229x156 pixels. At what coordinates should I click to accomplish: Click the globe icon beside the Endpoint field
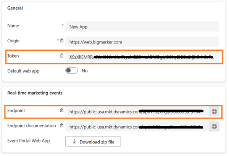[214, 111]
